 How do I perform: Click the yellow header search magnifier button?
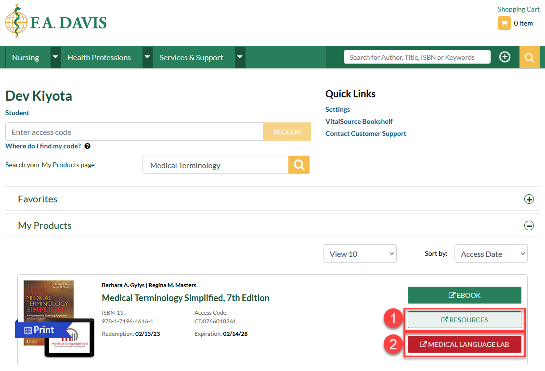click(x=530, y=57)
